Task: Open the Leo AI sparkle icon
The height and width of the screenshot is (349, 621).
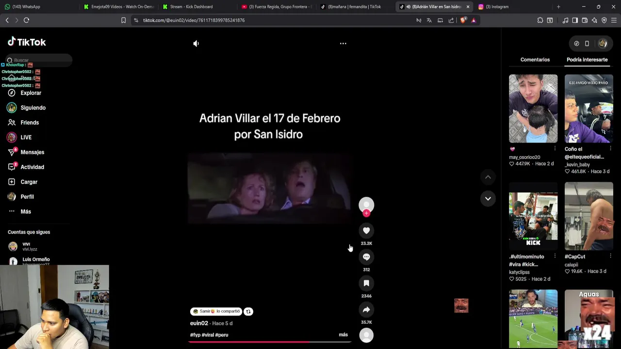Action: pyautogui.click(x=594, y=20)
